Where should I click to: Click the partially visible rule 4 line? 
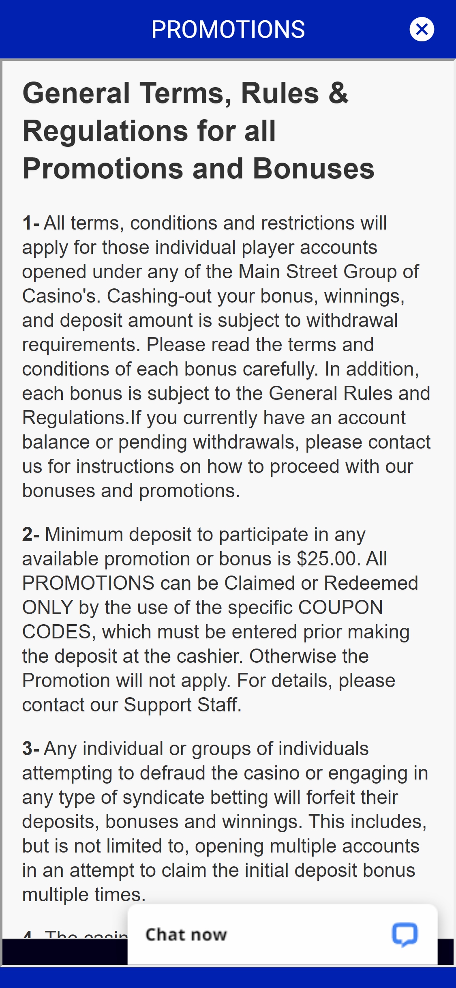tap(75, 934)
